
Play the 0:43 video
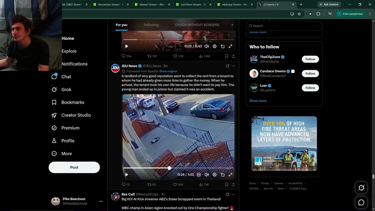point(127,46)
